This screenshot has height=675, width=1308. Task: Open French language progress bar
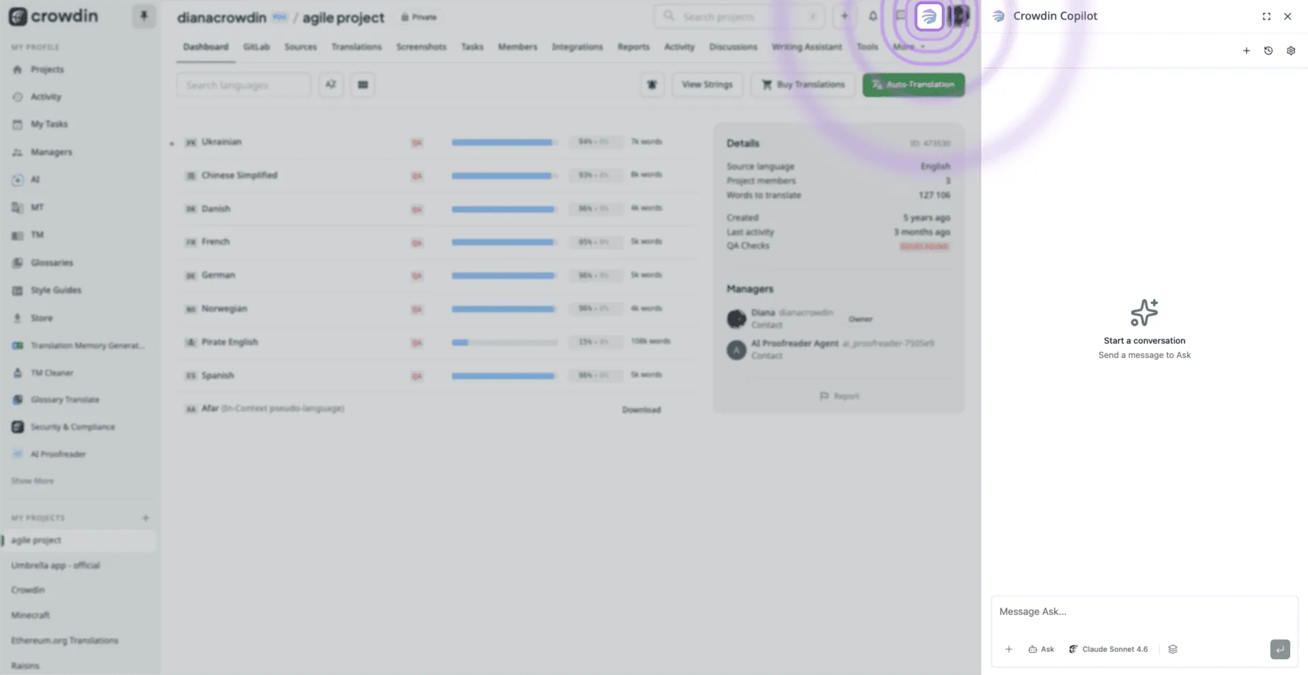pyautogui.click(x=504, y=242)
